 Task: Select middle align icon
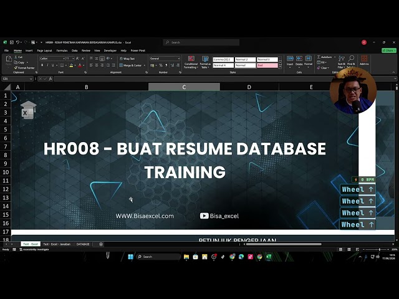(x=97, y=59)
